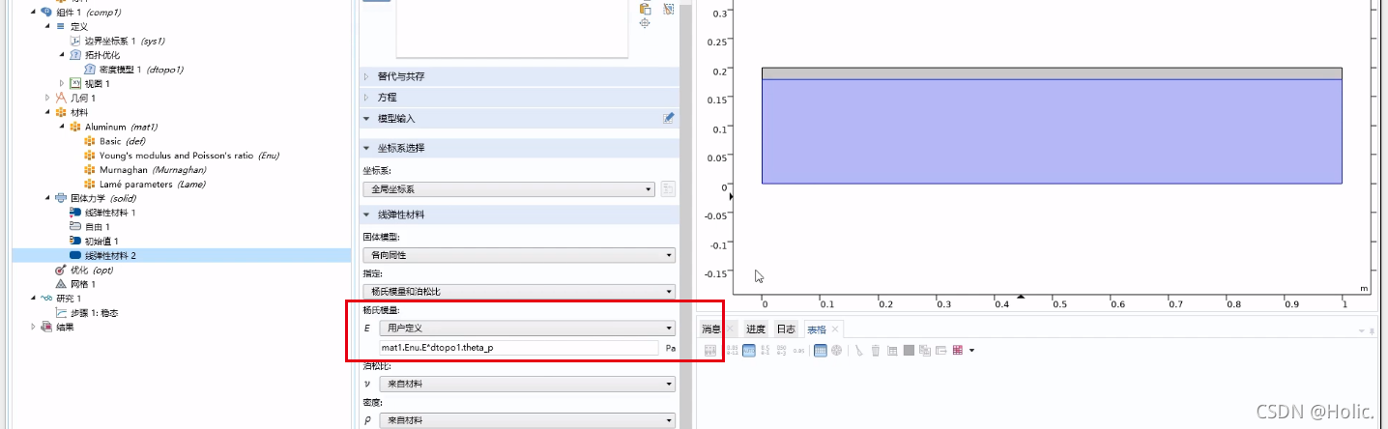Select 线弹性材料 1 node
Image resolution: width=1388 pixels, height=429 pixels.
(110, 213)
